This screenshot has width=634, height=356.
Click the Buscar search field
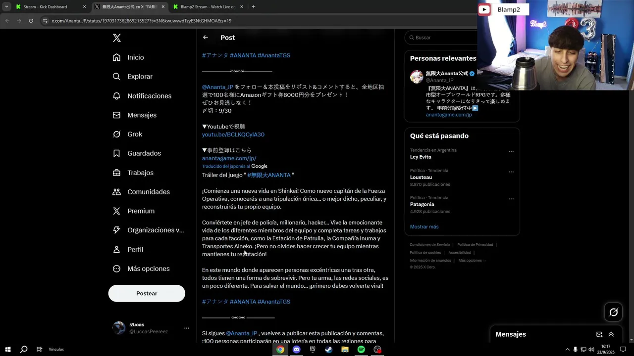click(x=441, y=38)
